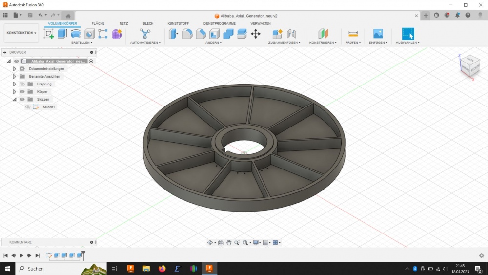The width and height of the screenshot is (488, 275).
Task: Toggle visibility of Skizze1 sketch
Action: tap(28, 107)
